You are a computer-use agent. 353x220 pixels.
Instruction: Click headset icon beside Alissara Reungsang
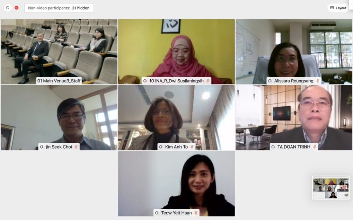[x=270, y=81]
